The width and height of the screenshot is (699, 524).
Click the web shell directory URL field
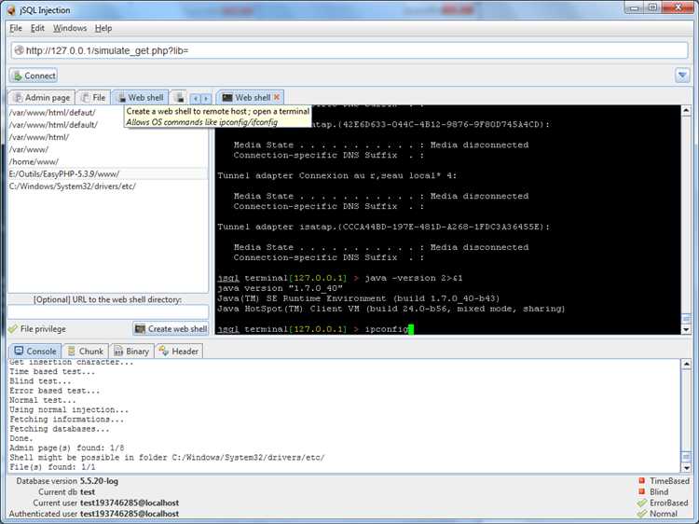tap(108, 311)
